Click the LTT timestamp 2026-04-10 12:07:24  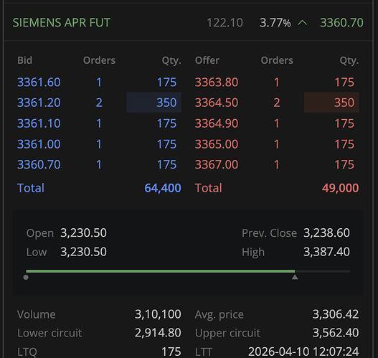(x=303, y=352)
